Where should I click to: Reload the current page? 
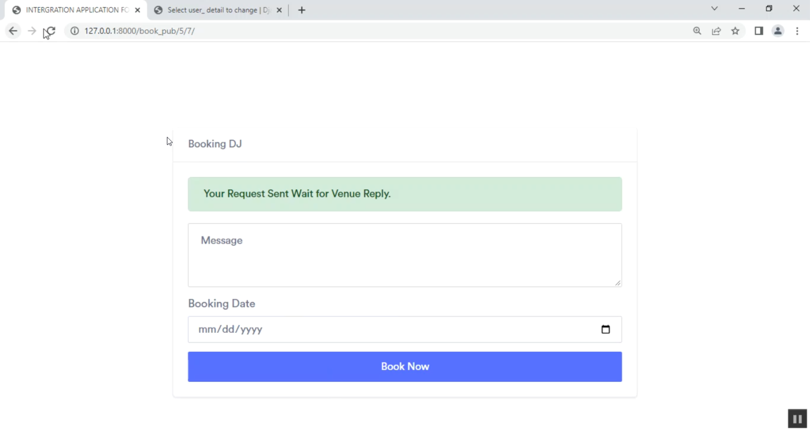[x=50, y=31]
